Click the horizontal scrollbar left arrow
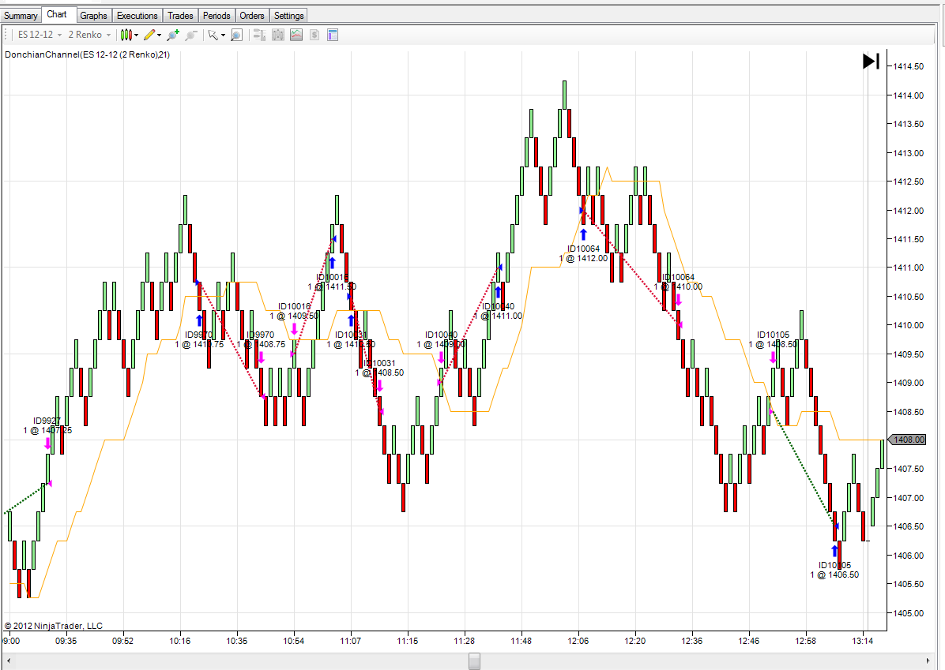Viewport: 945px width, 670px height. (x=8, y=661)
